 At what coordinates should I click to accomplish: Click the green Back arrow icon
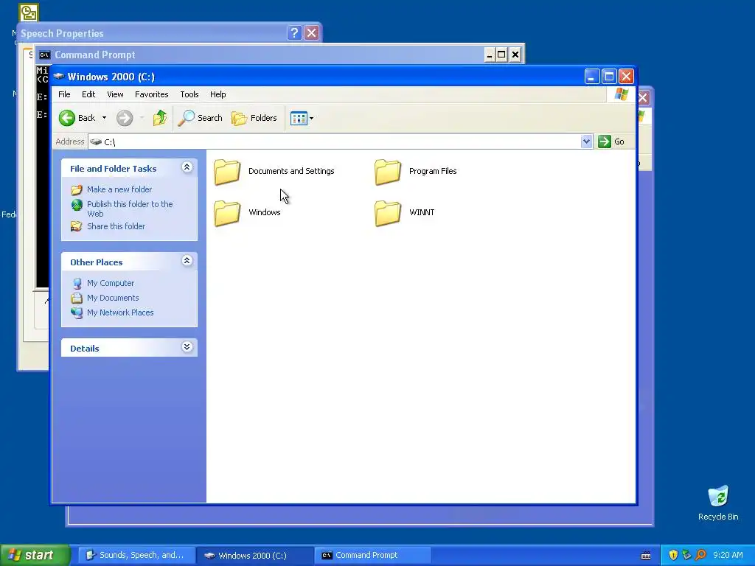point(67,118)
